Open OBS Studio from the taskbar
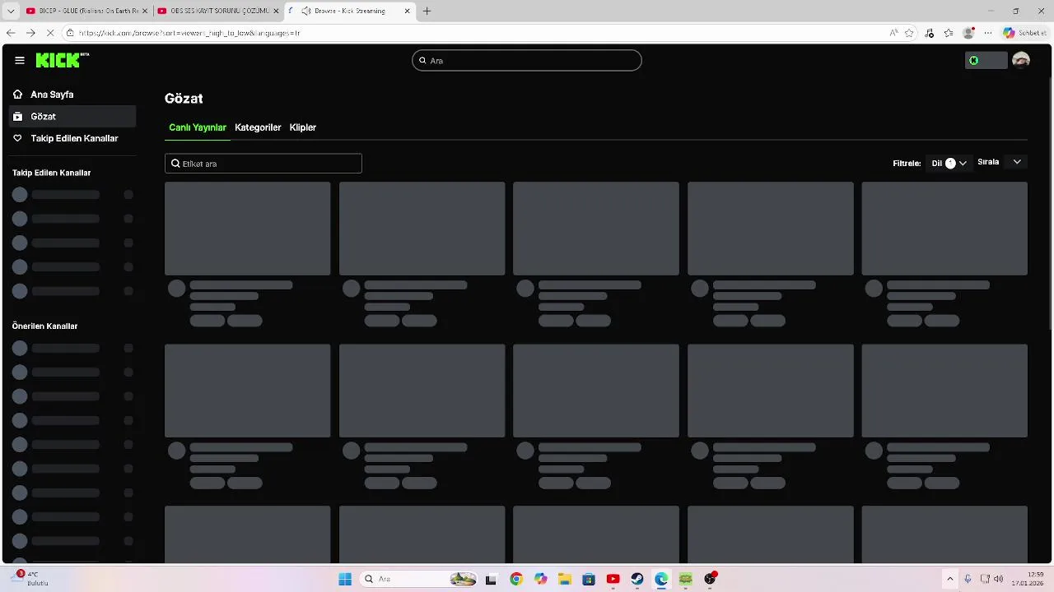This screenshot has height=592, width=1054. click(710, 579)
